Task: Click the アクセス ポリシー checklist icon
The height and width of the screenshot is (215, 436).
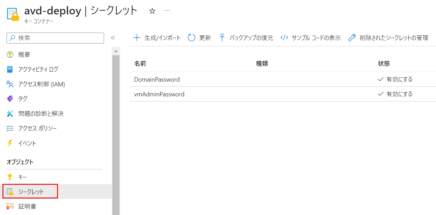Action: click(x=10, y=128)
